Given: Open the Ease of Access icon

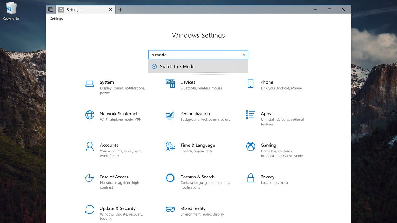Looking at the screenshot, I should point(90,178).
